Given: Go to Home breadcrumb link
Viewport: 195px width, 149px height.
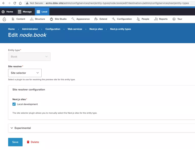Looking at the screenshot, I should (11, 29).
